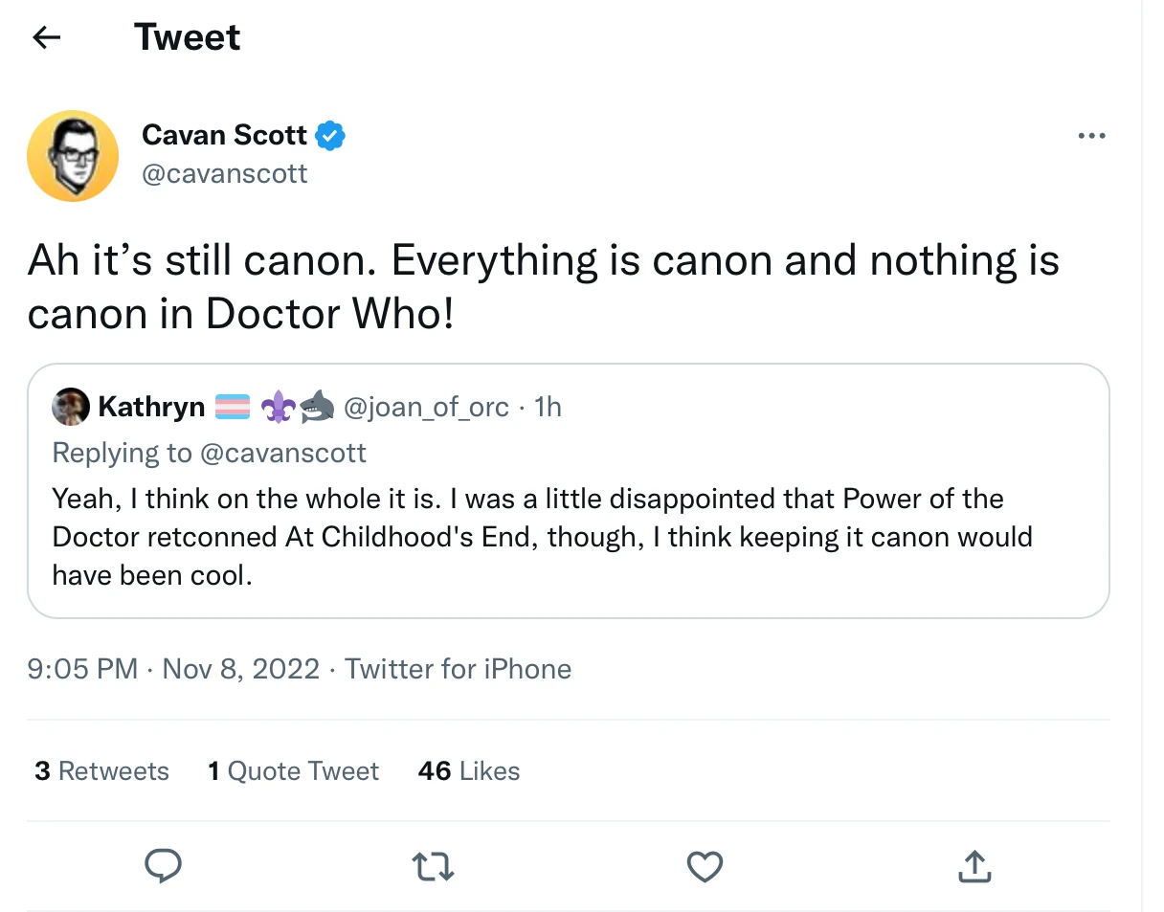Screen dimensions: 1164x912
Task: Click the @joan_of_orc handle
Action: [425, 408]
